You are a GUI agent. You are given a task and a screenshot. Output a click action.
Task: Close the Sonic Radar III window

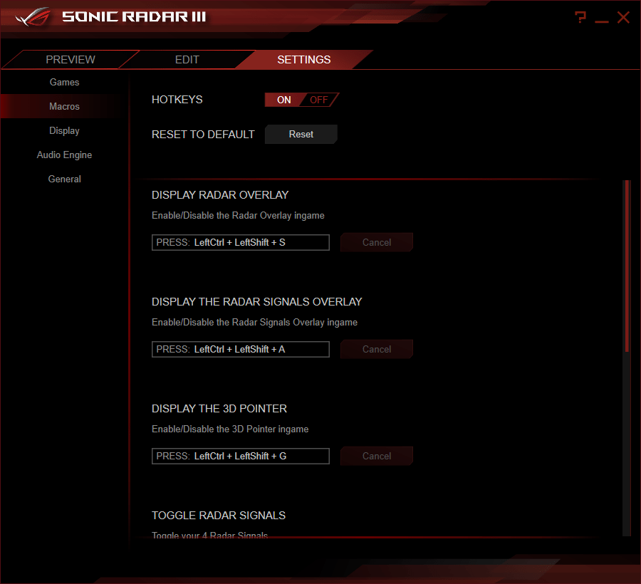coord(623,18)
